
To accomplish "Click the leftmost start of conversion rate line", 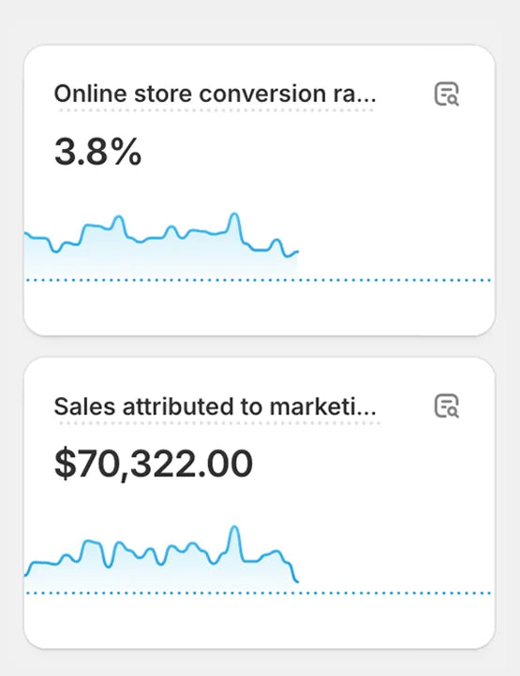I will (27, 234).
